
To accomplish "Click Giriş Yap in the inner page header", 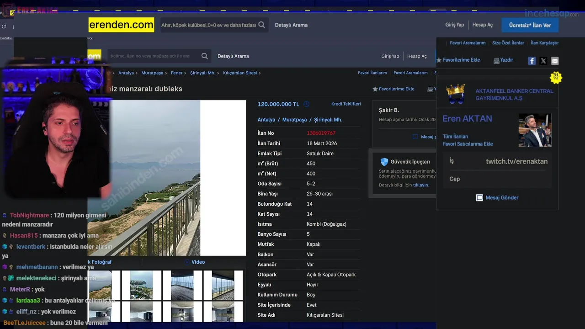I will [x=390, y=56].
